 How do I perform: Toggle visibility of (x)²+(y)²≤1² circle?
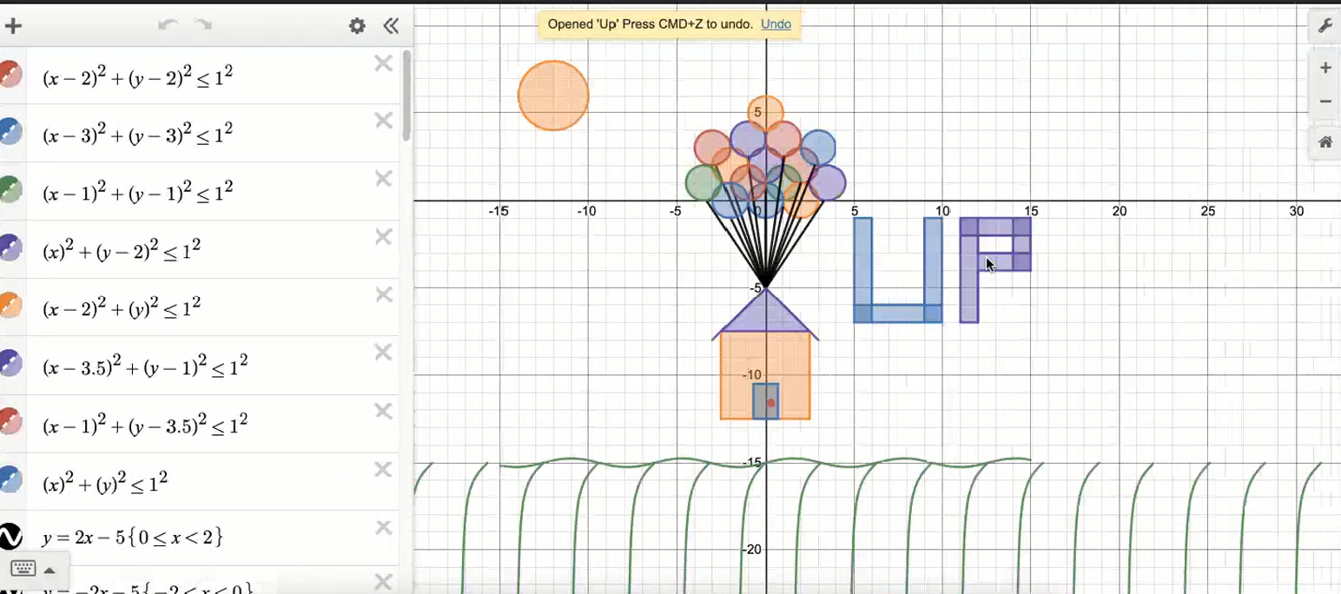coord(10,480)
